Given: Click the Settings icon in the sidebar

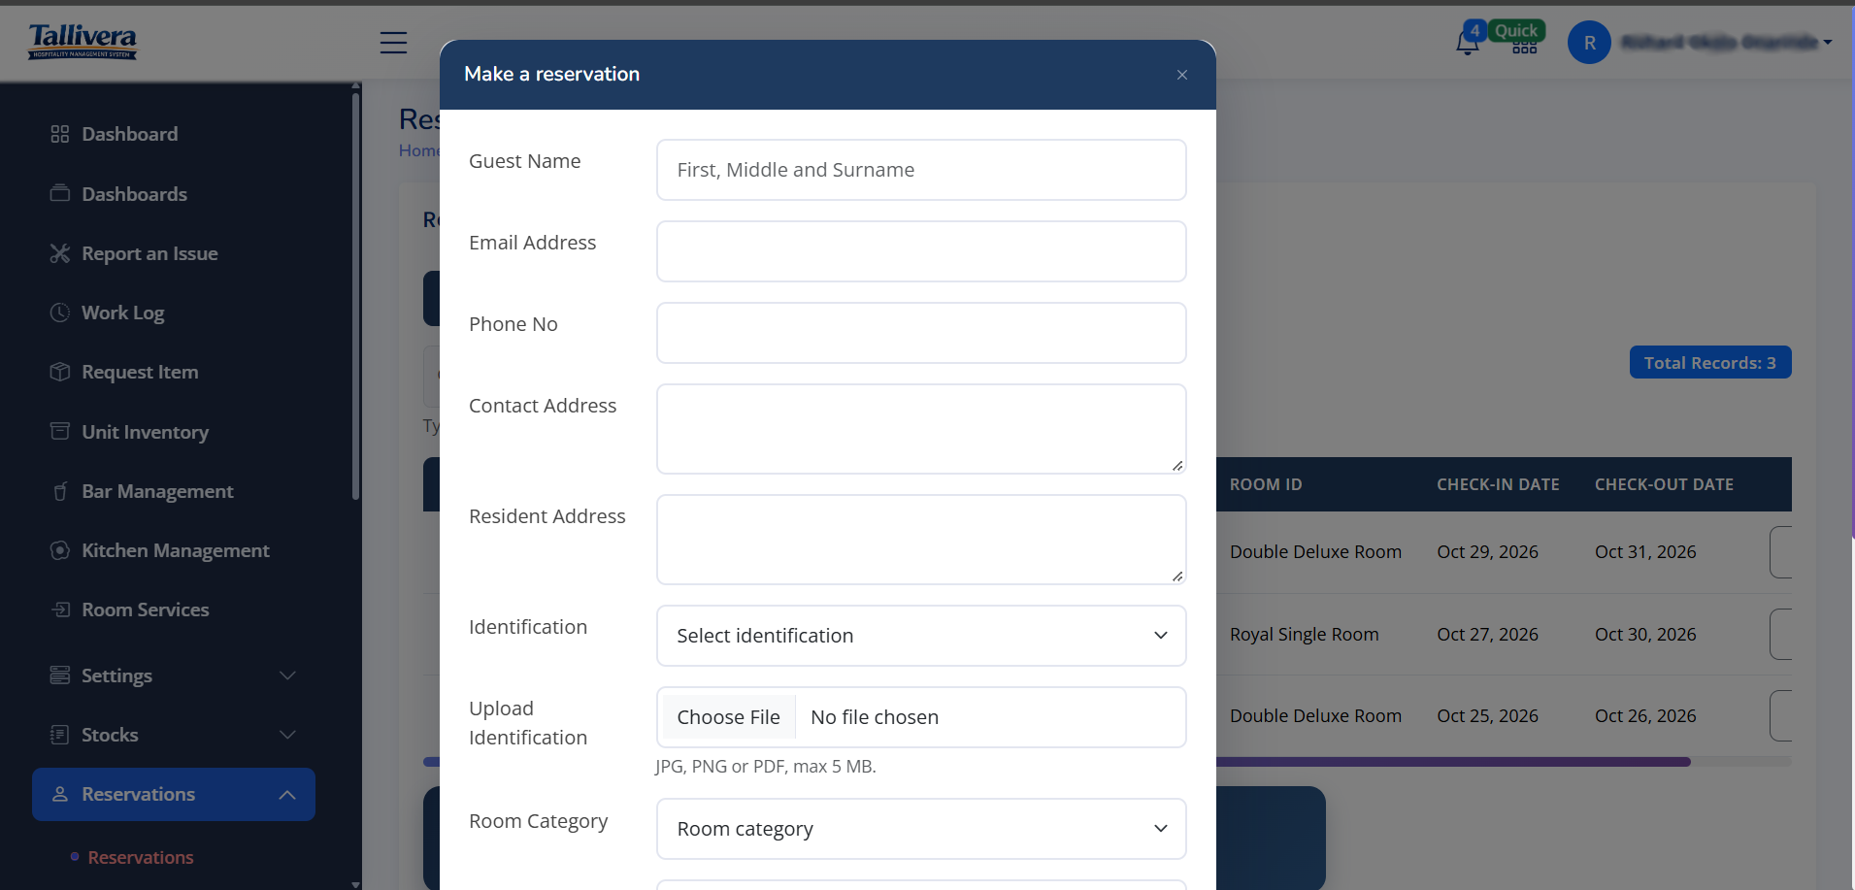Looking at the screenshot, I should [x=60, y=676].
